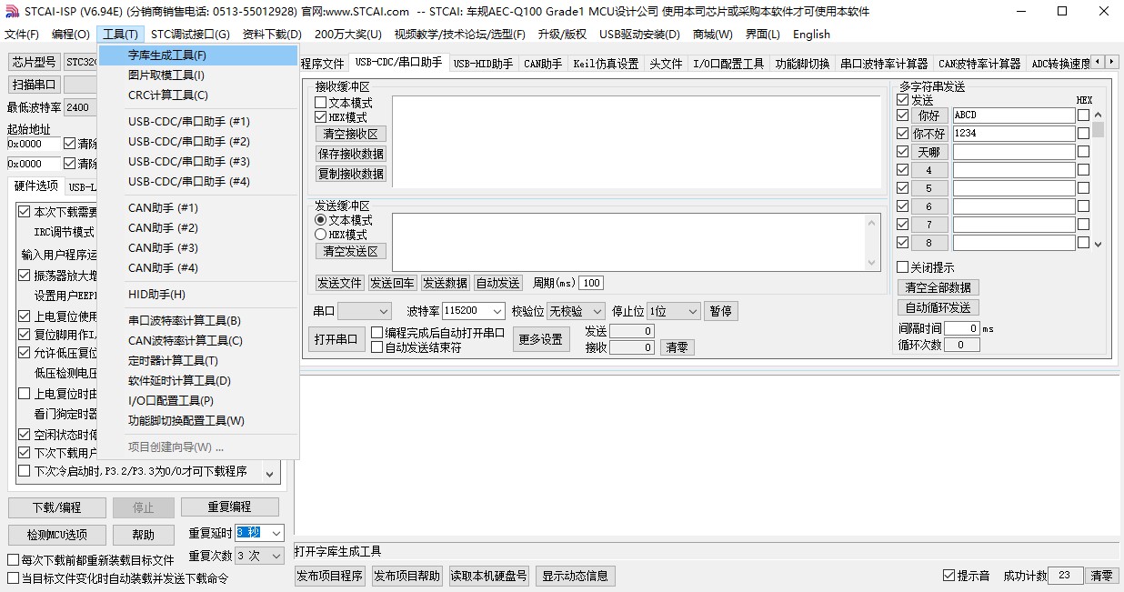Click 清空全部数据 button
The width and height of the screenshot is (1124, 592).
pos(938,287)
